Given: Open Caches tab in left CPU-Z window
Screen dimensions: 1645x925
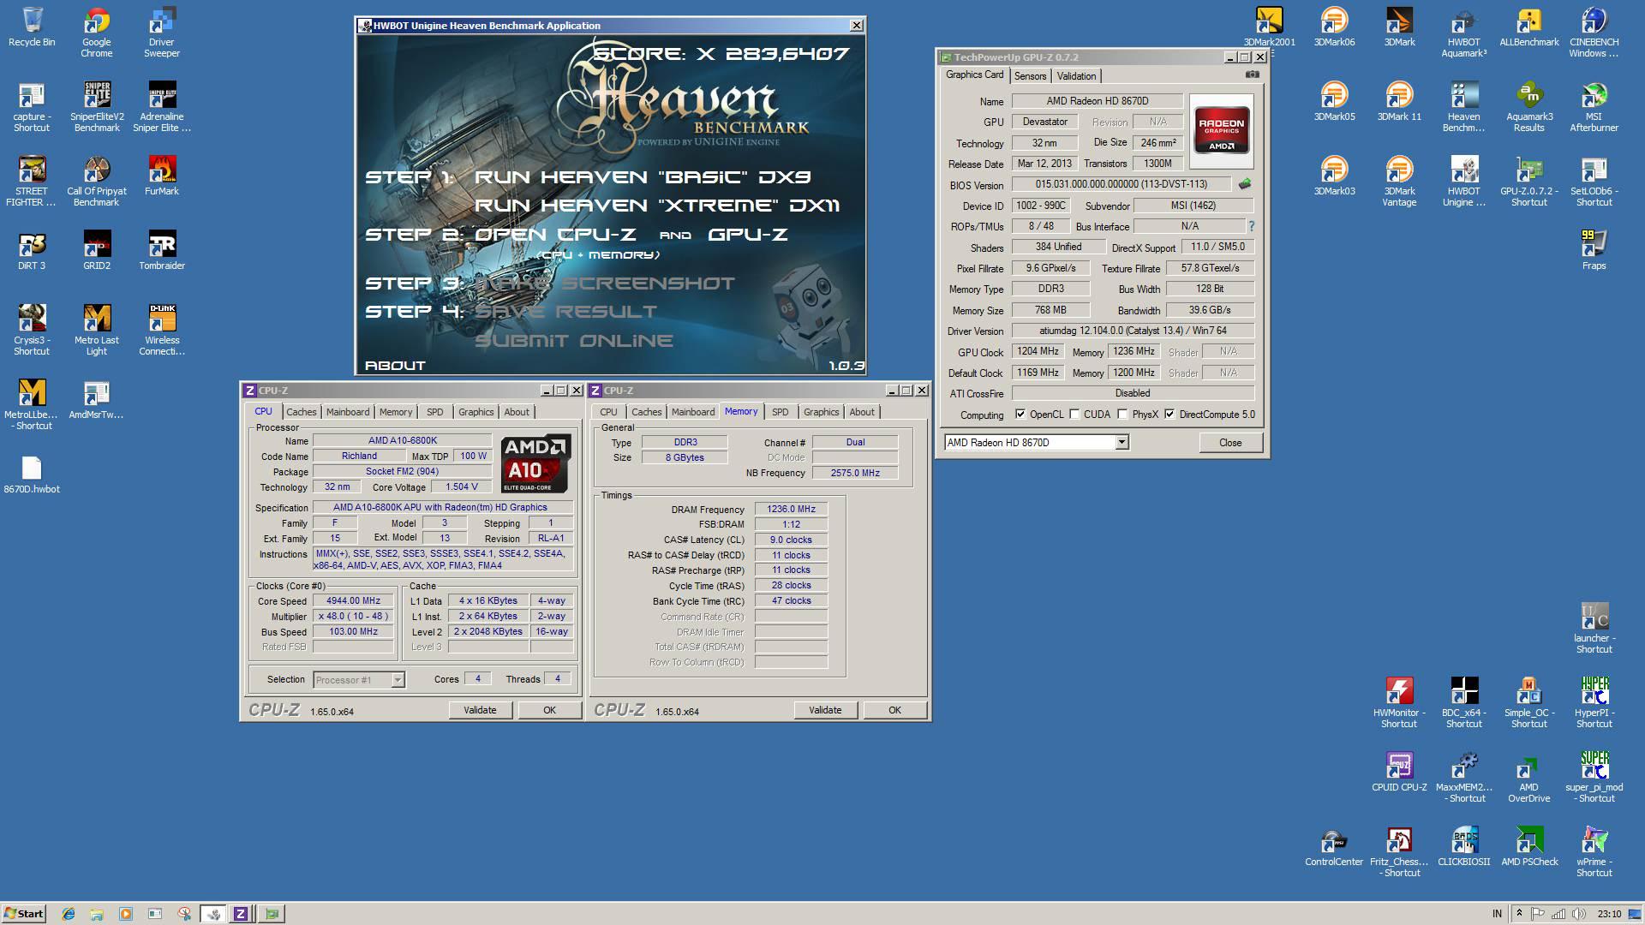Looking at the screenshot, I should point(301,412).
